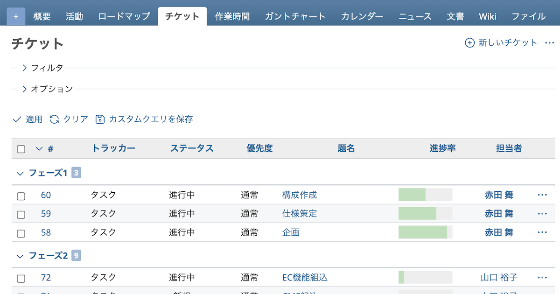Click the クリア reload icon

[55, 119]
